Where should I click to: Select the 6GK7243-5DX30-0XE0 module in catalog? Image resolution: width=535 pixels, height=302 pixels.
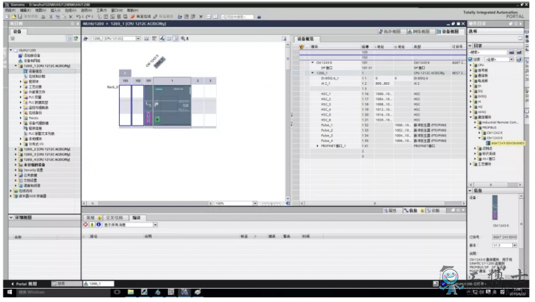click(x=506, y=143)
